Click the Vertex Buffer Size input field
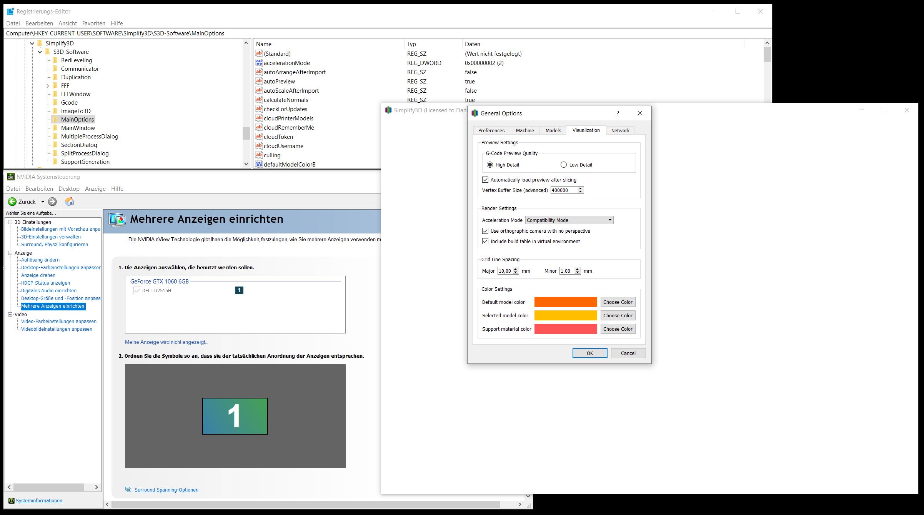Screen dimensions: 924x515 (564, 190)
